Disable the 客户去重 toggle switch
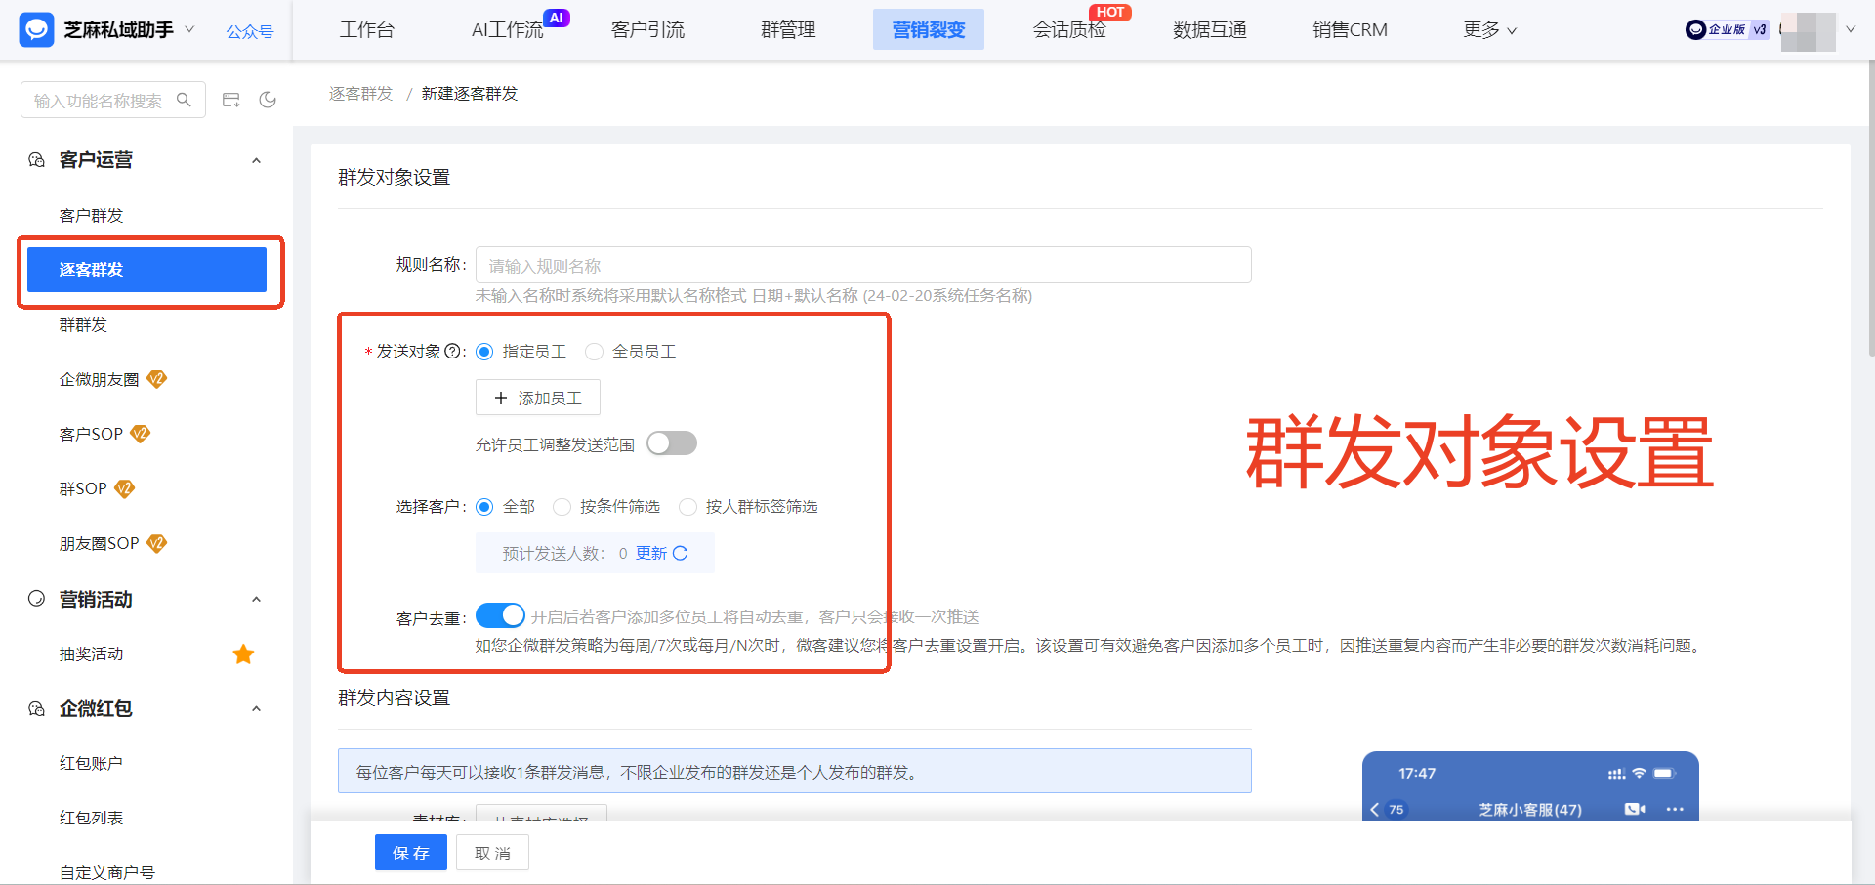1875x885 pixels. pos(501,615)
